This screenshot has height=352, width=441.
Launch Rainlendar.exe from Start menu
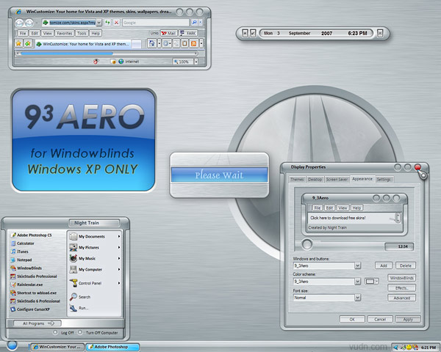pyautogui.click(x=26, y=285)
